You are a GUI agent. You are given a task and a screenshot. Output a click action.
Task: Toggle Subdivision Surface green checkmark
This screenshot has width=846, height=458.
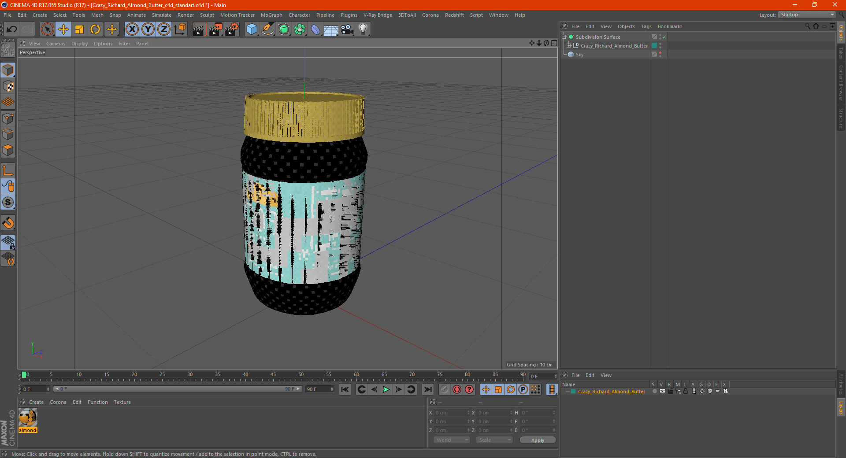point(664,37)
